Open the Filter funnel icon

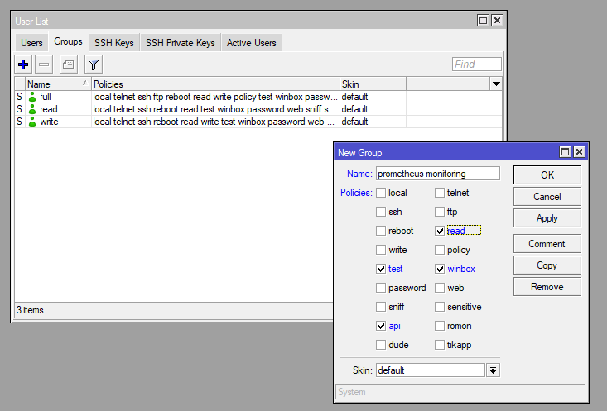[94, 64]
